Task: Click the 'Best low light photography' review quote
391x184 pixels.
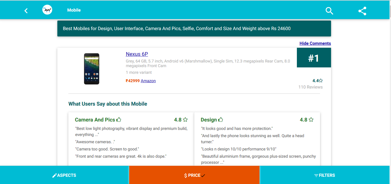Action: pos(131,131)
